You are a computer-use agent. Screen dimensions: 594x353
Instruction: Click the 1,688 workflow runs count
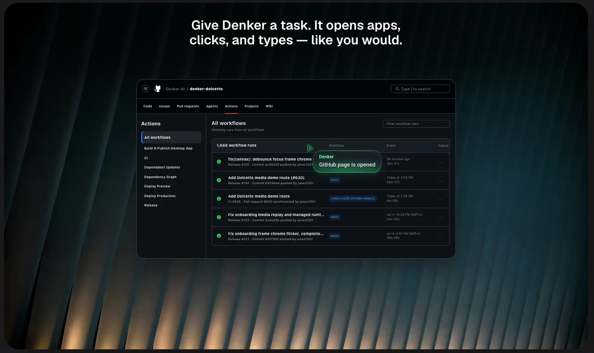[236, 146]
